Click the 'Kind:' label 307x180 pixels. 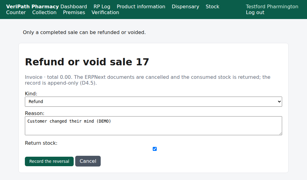[x=31, y=94]
